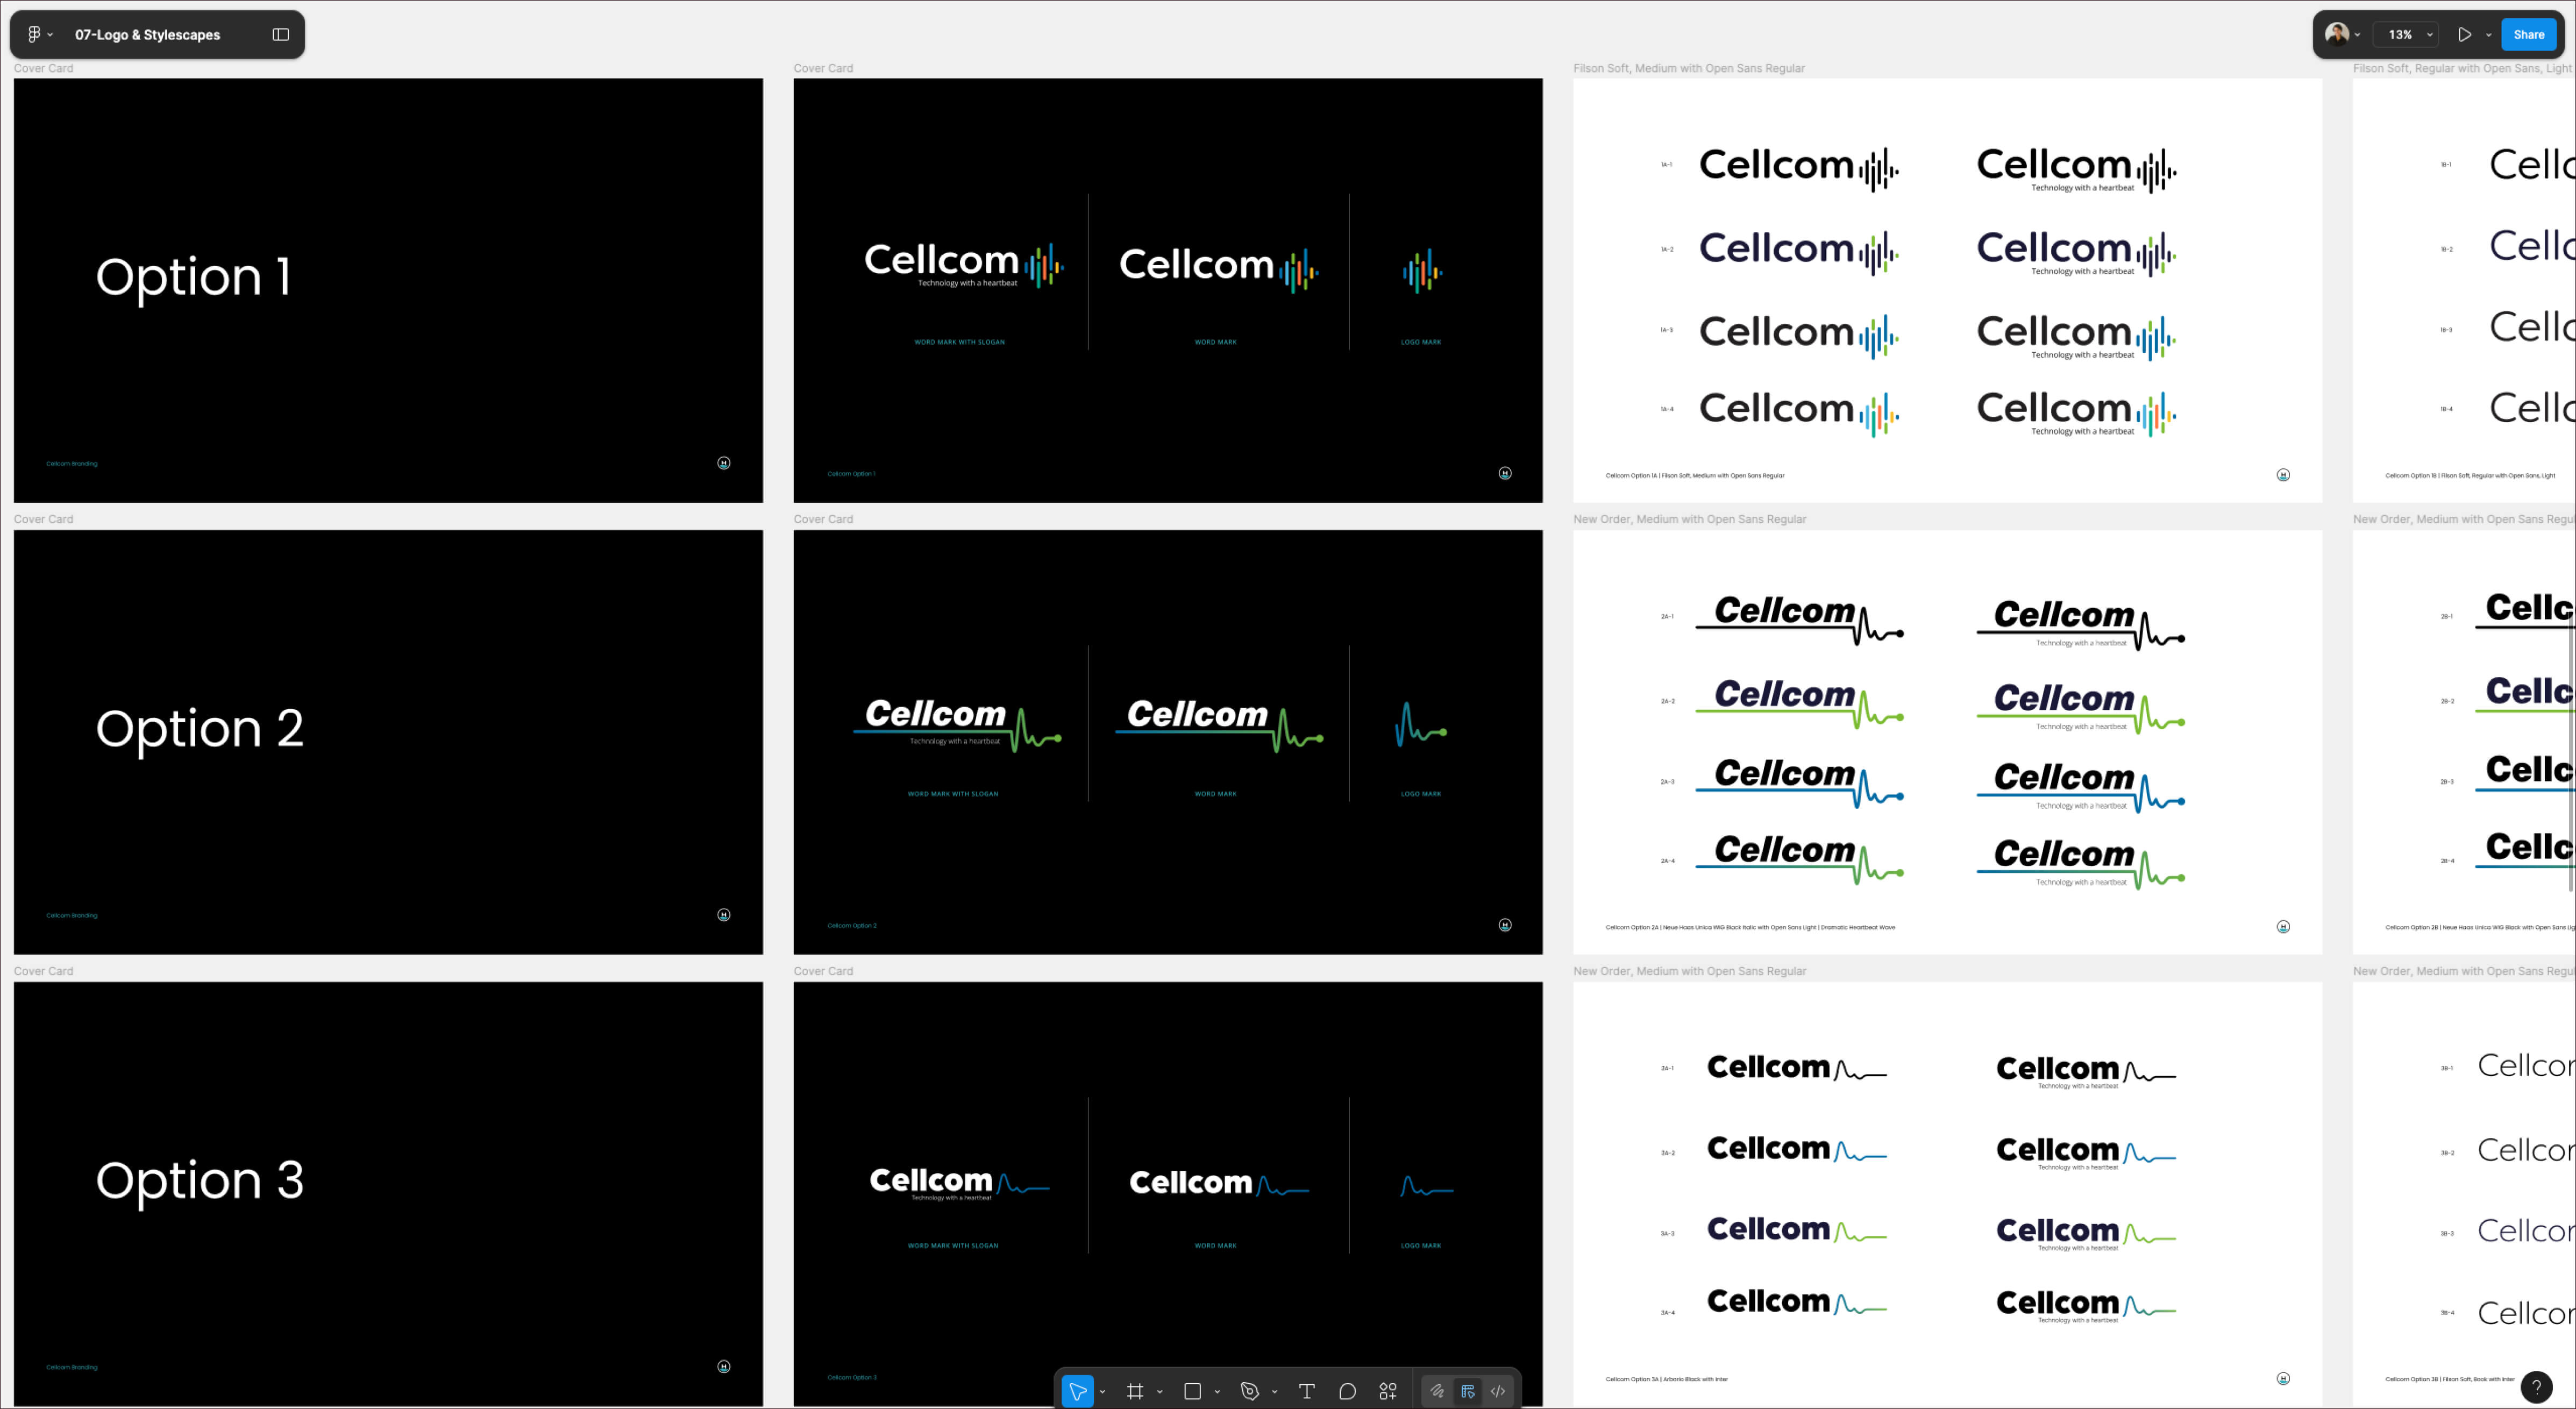This screenshot has height=1409, width=2576.
Task: Select the Pen tool
Action: tap(1249, 1390)
